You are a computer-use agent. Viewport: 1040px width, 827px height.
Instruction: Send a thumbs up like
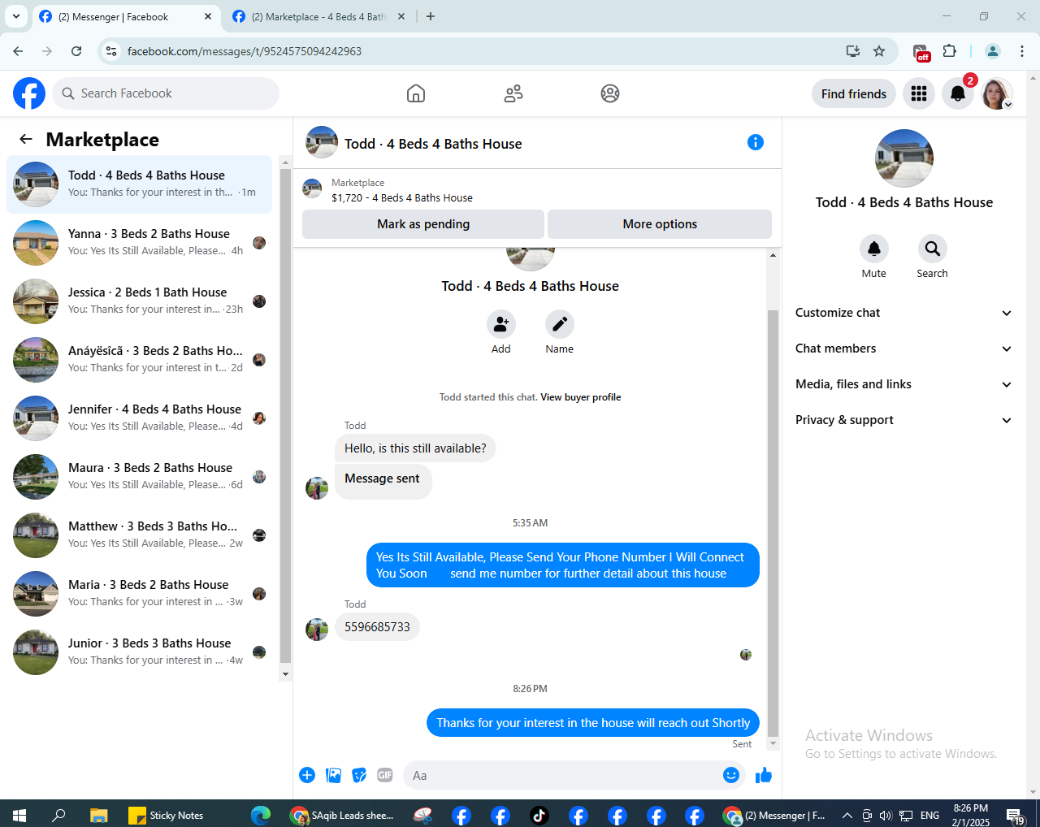point(764,775)
